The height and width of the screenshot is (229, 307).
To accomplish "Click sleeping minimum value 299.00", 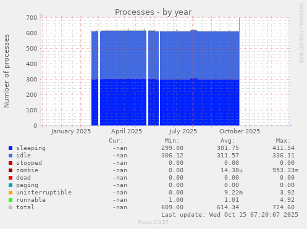I will coord(172,148).
